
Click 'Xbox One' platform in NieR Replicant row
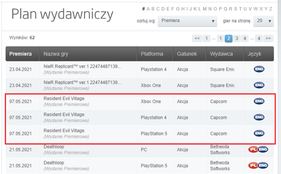151,85
